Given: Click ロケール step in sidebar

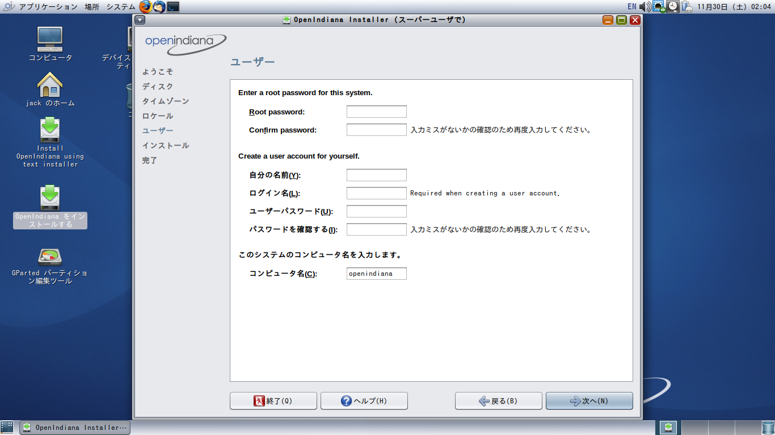Looking at the screenshot, I should click(x=158, y=116).
